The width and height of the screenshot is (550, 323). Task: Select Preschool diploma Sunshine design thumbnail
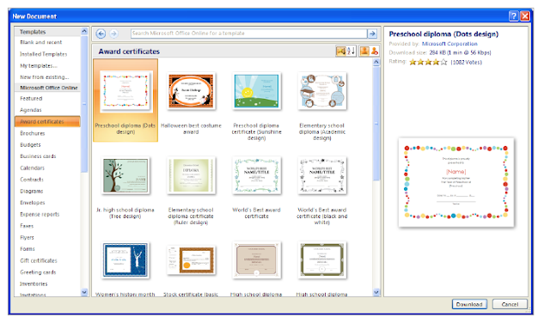pyautogui.click(x=256, y=91)
